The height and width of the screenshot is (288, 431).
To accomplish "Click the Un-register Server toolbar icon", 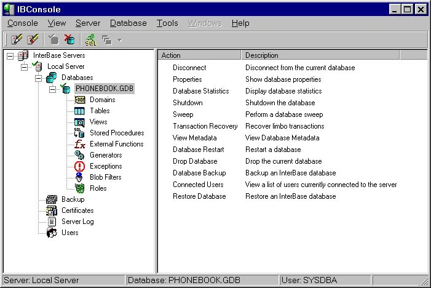I will coord(33,39).
